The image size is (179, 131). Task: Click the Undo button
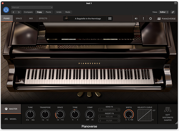tap(59, 12)
